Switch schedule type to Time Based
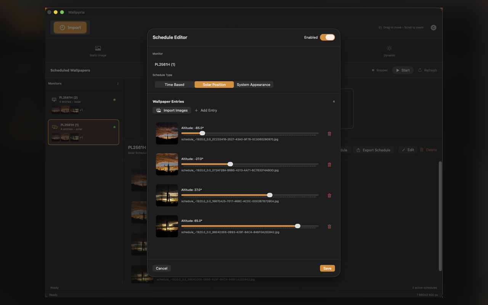 click(x=174, y=85)
